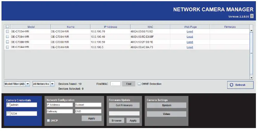Click Apply in Firmware Update panel

[x=133, y=121]
